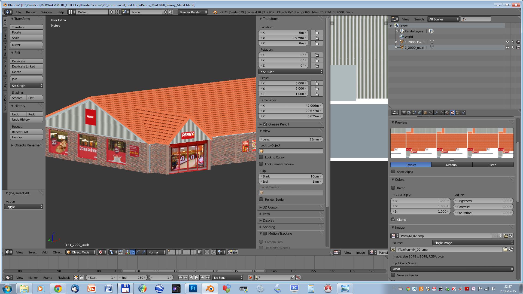This screenshot has height=294, width=523.
Task: Open the Render properties camera tab
Action: (x=404, y=113)
